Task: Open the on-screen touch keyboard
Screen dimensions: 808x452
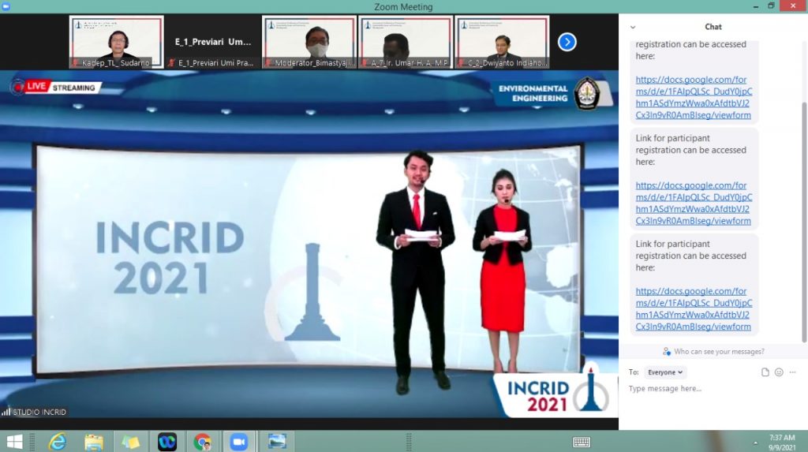Action: click(x=582, y=442)
